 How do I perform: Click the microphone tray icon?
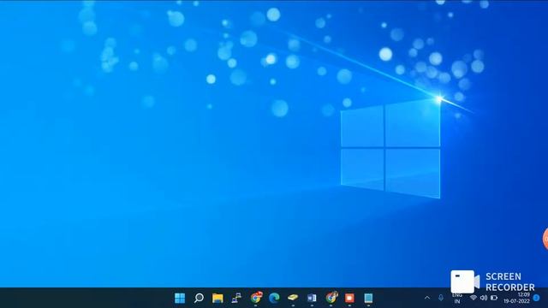click(441, 298)
